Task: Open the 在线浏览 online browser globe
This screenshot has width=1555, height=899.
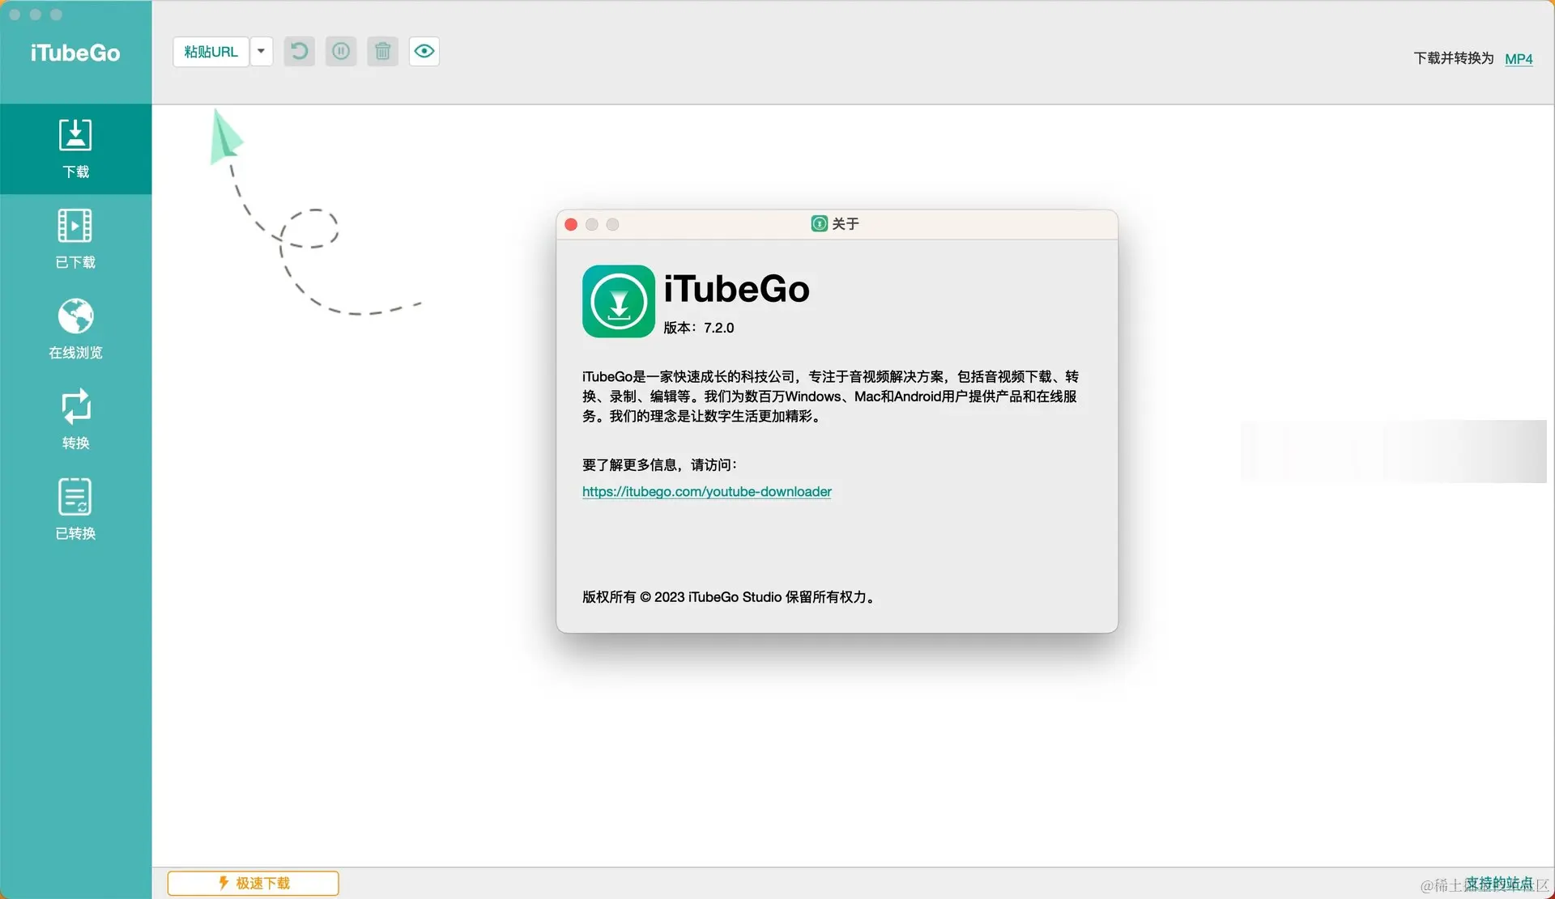Action: [75, 329]
